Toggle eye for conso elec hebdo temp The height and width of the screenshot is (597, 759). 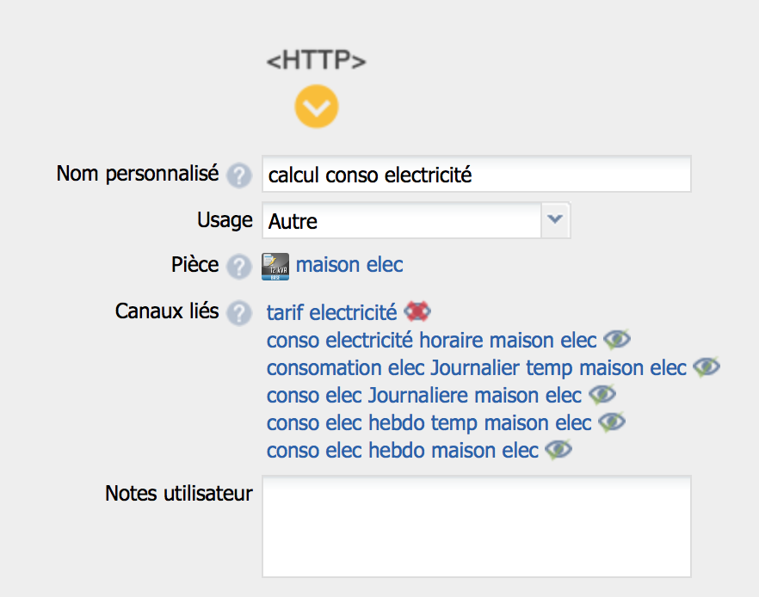pyautogui.click(x=612, y=422)
